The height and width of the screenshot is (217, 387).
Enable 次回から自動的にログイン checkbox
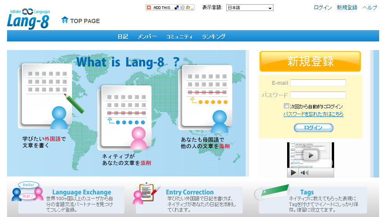[286, 106]
